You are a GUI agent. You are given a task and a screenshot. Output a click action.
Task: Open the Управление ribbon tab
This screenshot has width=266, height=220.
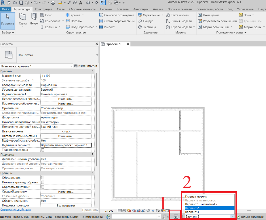click(x=245, y=9)
